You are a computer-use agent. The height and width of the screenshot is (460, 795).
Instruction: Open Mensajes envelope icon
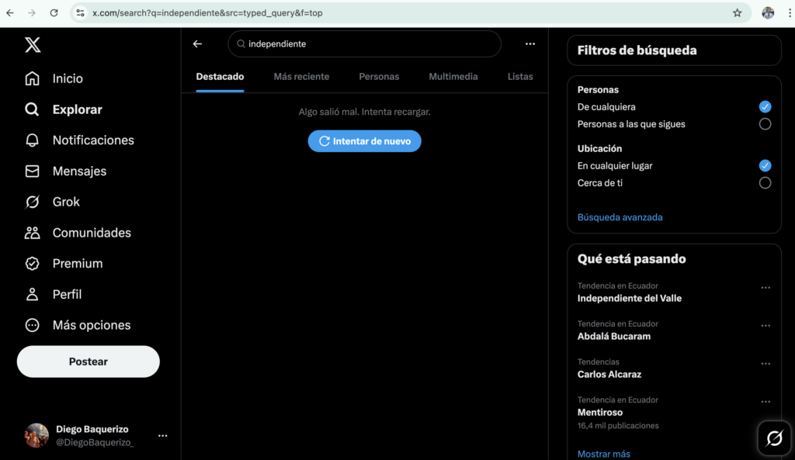pyautogui.click(x=32, y=171)
